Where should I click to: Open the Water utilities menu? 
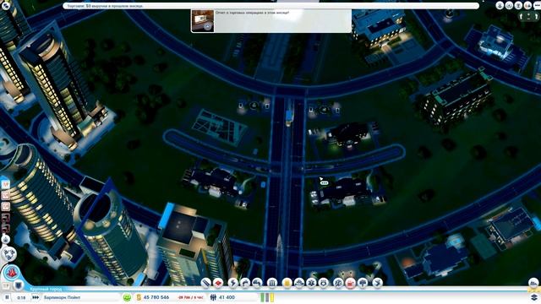click(245, 283)
